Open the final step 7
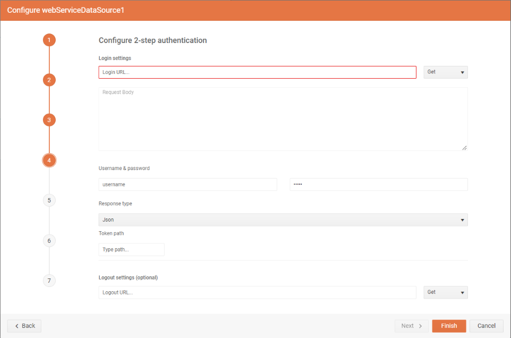Image resolution: width=511 pixels, height=338 pixels. [x=49, y=281]
